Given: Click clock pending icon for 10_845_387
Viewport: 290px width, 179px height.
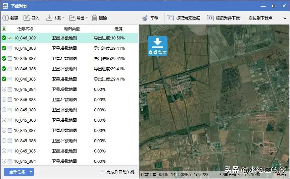Looking at the screenshot, I should point(4,130).
